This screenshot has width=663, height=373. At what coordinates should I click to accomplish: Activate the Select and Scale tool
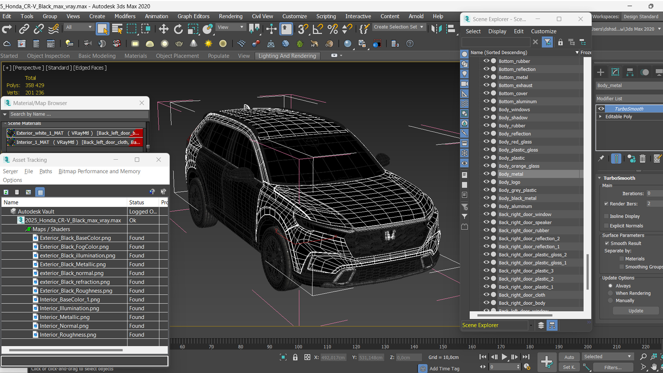193,29
